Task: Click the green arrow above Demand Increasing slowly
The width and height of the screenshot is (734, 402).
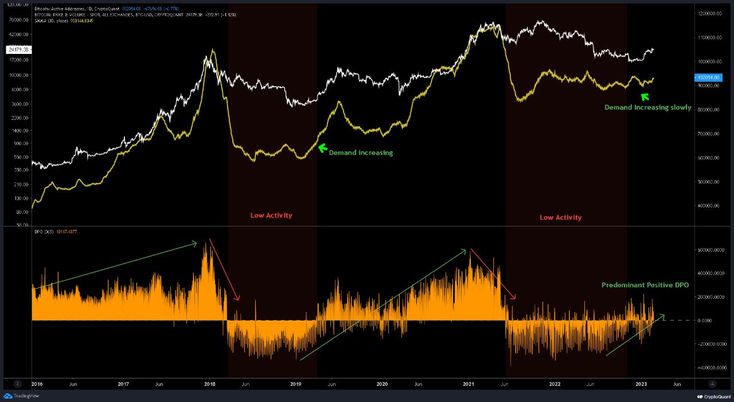Action: coord(645,97)
